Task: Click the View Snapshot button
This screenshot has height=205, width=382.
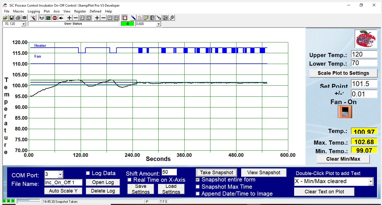Action: point(264,173)
